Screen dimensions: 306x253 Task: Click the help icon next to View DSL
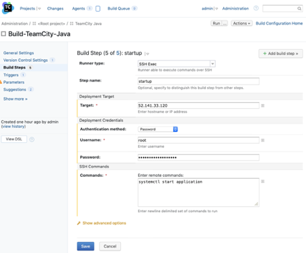(x=32, y=139)
